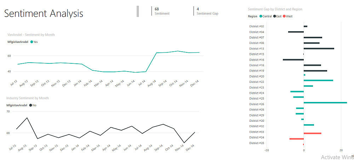Select the Sentiment card showing 68

tap(162, 11)
